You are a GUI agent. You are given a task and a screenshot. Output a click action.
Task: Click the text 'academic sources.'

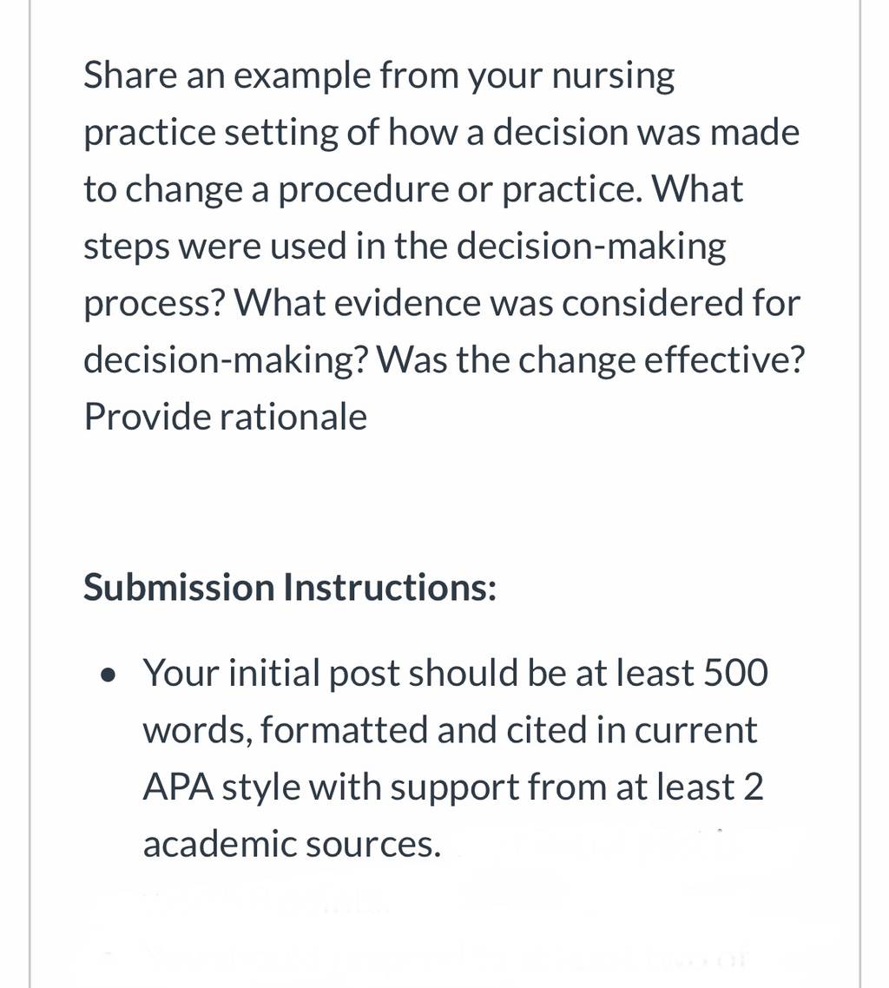292,845
